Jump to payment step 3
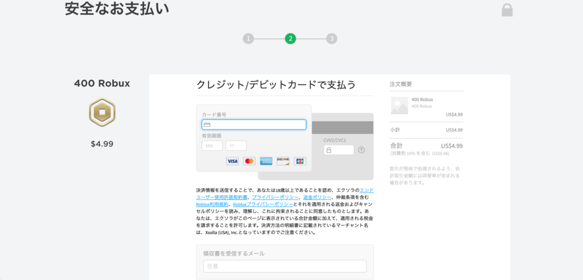The height and width of the screenshot is (280, 583). coord(332,39)
